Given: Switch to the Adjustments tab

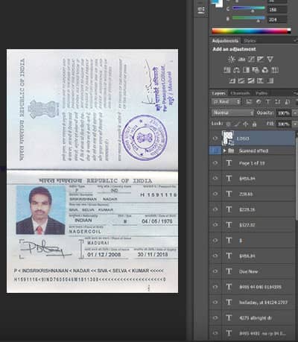Looking at the screenshot, I should (225, 40).
